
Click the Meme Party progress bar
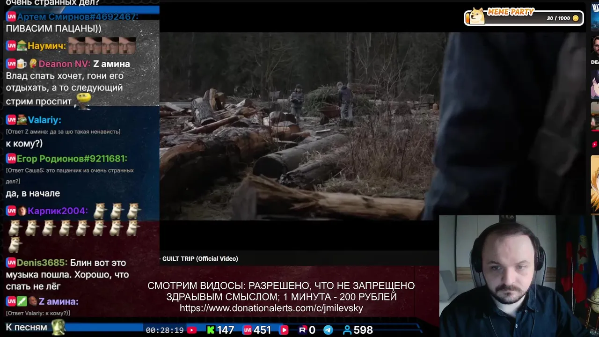click(524, 18)
